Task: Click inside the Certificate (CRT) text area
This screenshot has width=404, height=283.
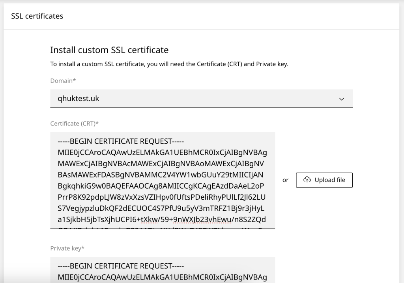Action: (x=163, y=180)
